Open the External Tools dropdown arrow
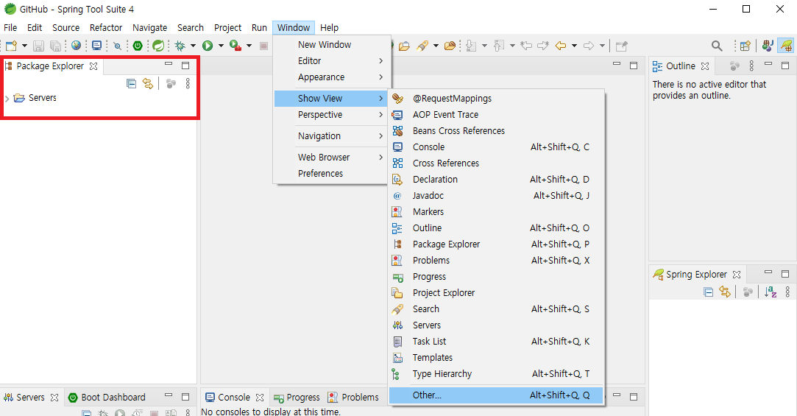 (249, 46)
